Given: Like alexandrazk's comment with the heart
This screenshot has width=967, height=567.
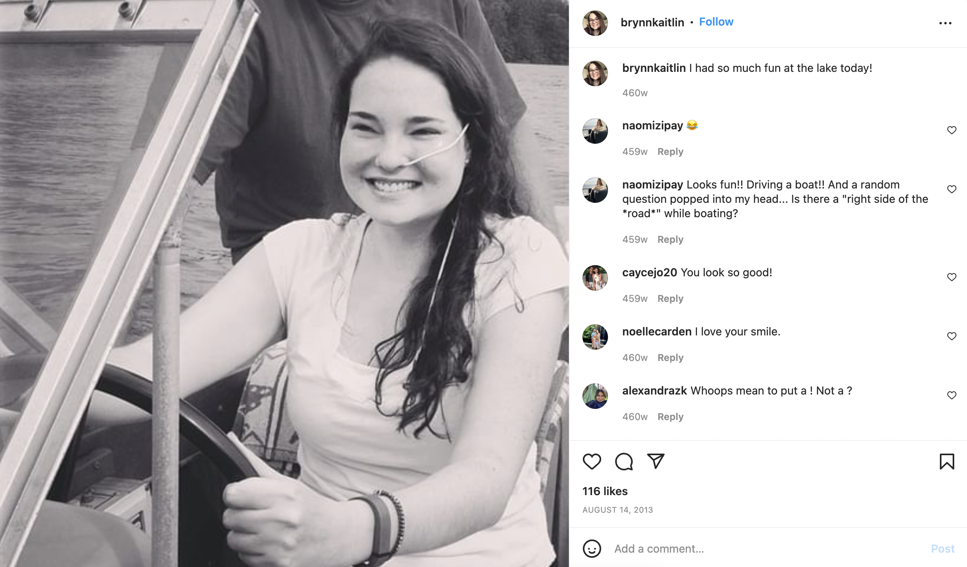Looking at the screenshot, I should (951, 395).
